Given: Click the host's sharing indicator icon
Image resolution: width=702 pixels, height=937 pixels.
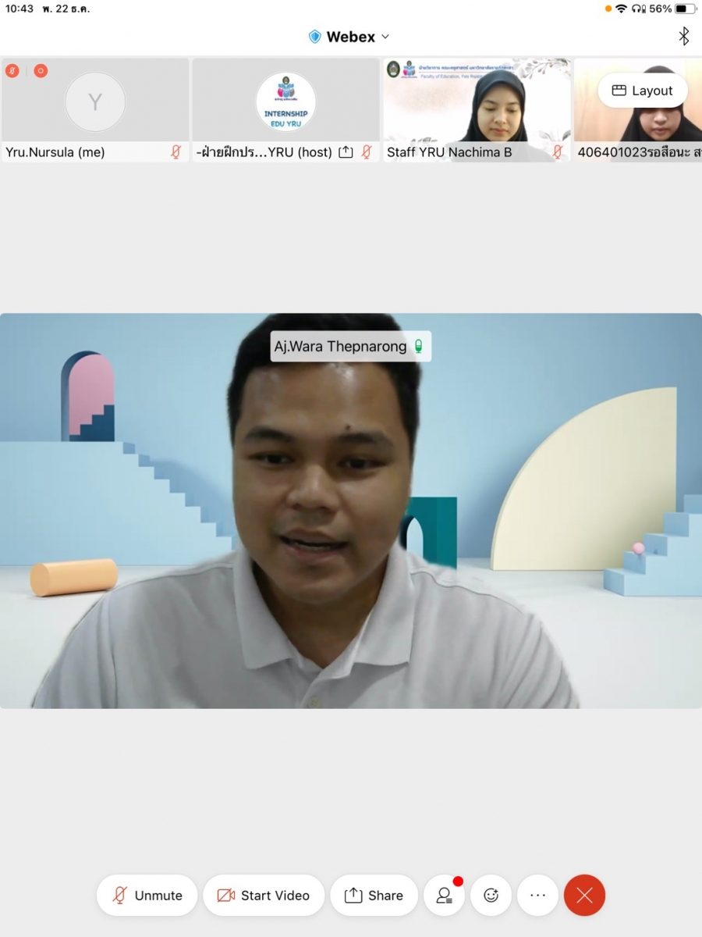Looking at the screenshot, I should point(346,152).
